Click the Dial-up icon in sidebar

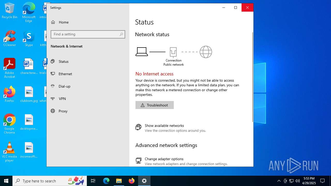[x=53, y=86]
